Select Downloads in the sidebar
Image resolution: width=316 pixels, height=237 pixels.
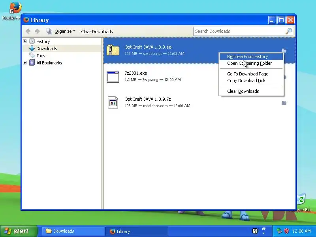click(x=47, y=49)
